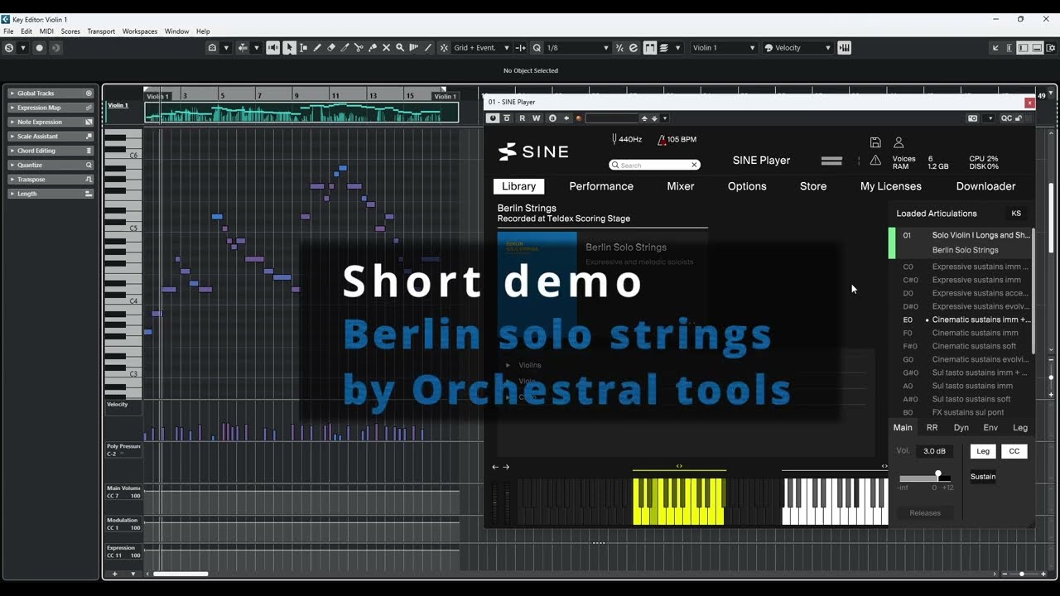Open the Velocity event colors dropdown
This screenshot has height=596, width=1060.
(x=797, y=48)
